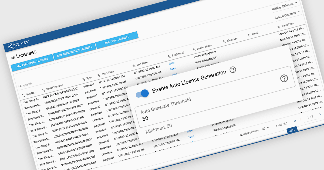Open help icon inside the threshold box
This screenshot has width=324, height=170.
coord(284,78)
